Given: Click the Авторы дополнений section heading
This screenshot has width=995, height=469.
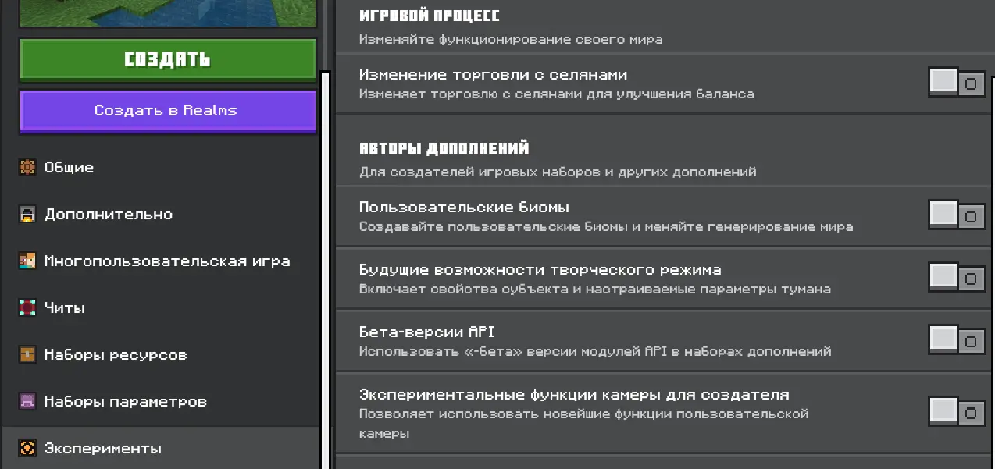Looking at the screenshot, I should 444,148.
